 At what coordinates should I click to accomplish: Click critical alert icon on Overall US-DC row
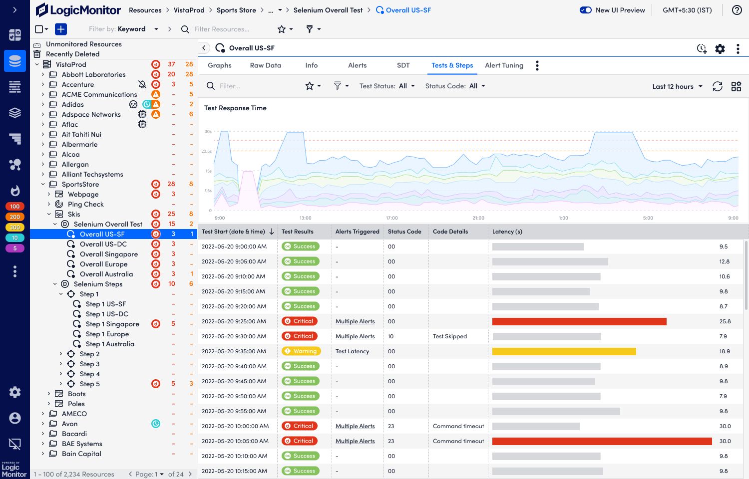point(156,244)
